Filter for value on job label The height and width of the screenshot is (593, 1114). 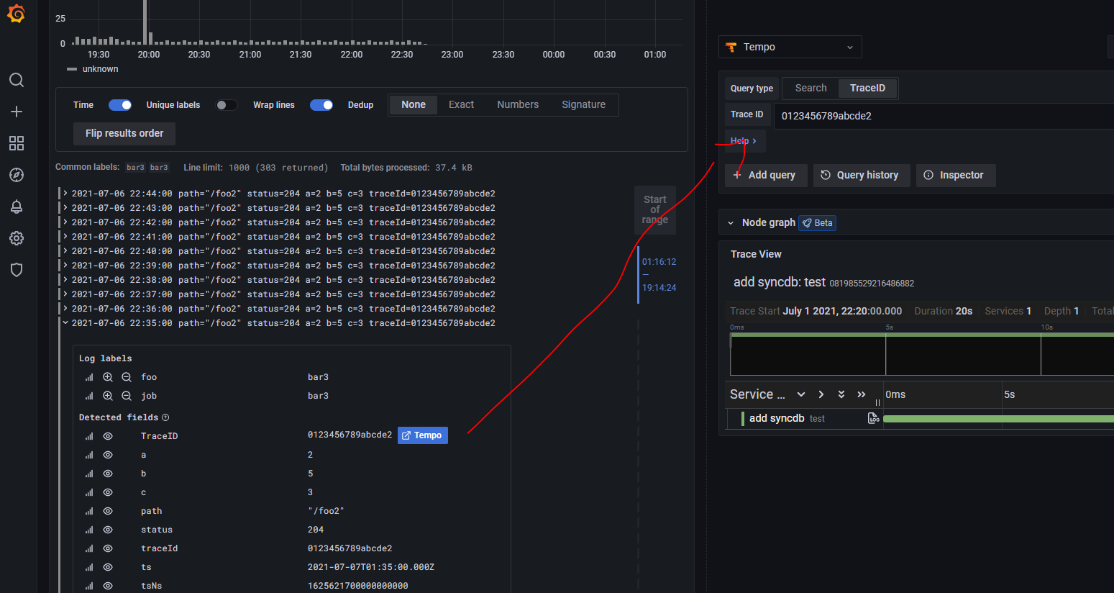coord(108,396)
